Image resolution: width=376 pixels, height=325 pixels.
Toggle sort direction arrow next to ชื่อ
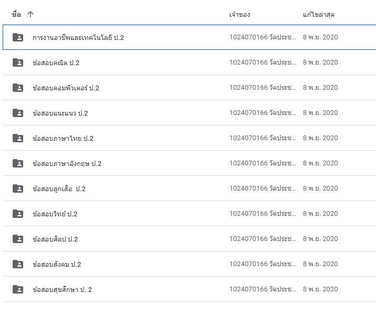[x=31, y=15]
